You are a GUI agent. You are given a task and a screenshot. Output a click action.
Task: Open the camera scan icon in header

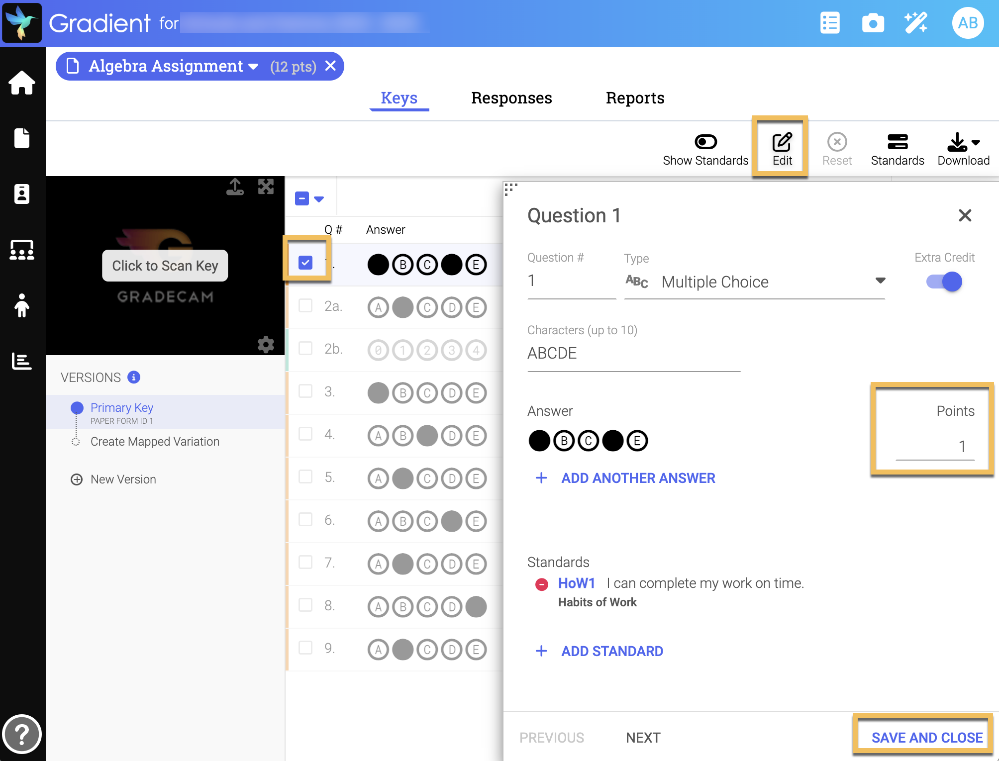pyautogui.click(x=873, y=23)
